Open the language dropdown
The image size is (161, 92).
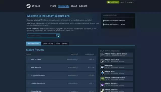tap(130, 2)
